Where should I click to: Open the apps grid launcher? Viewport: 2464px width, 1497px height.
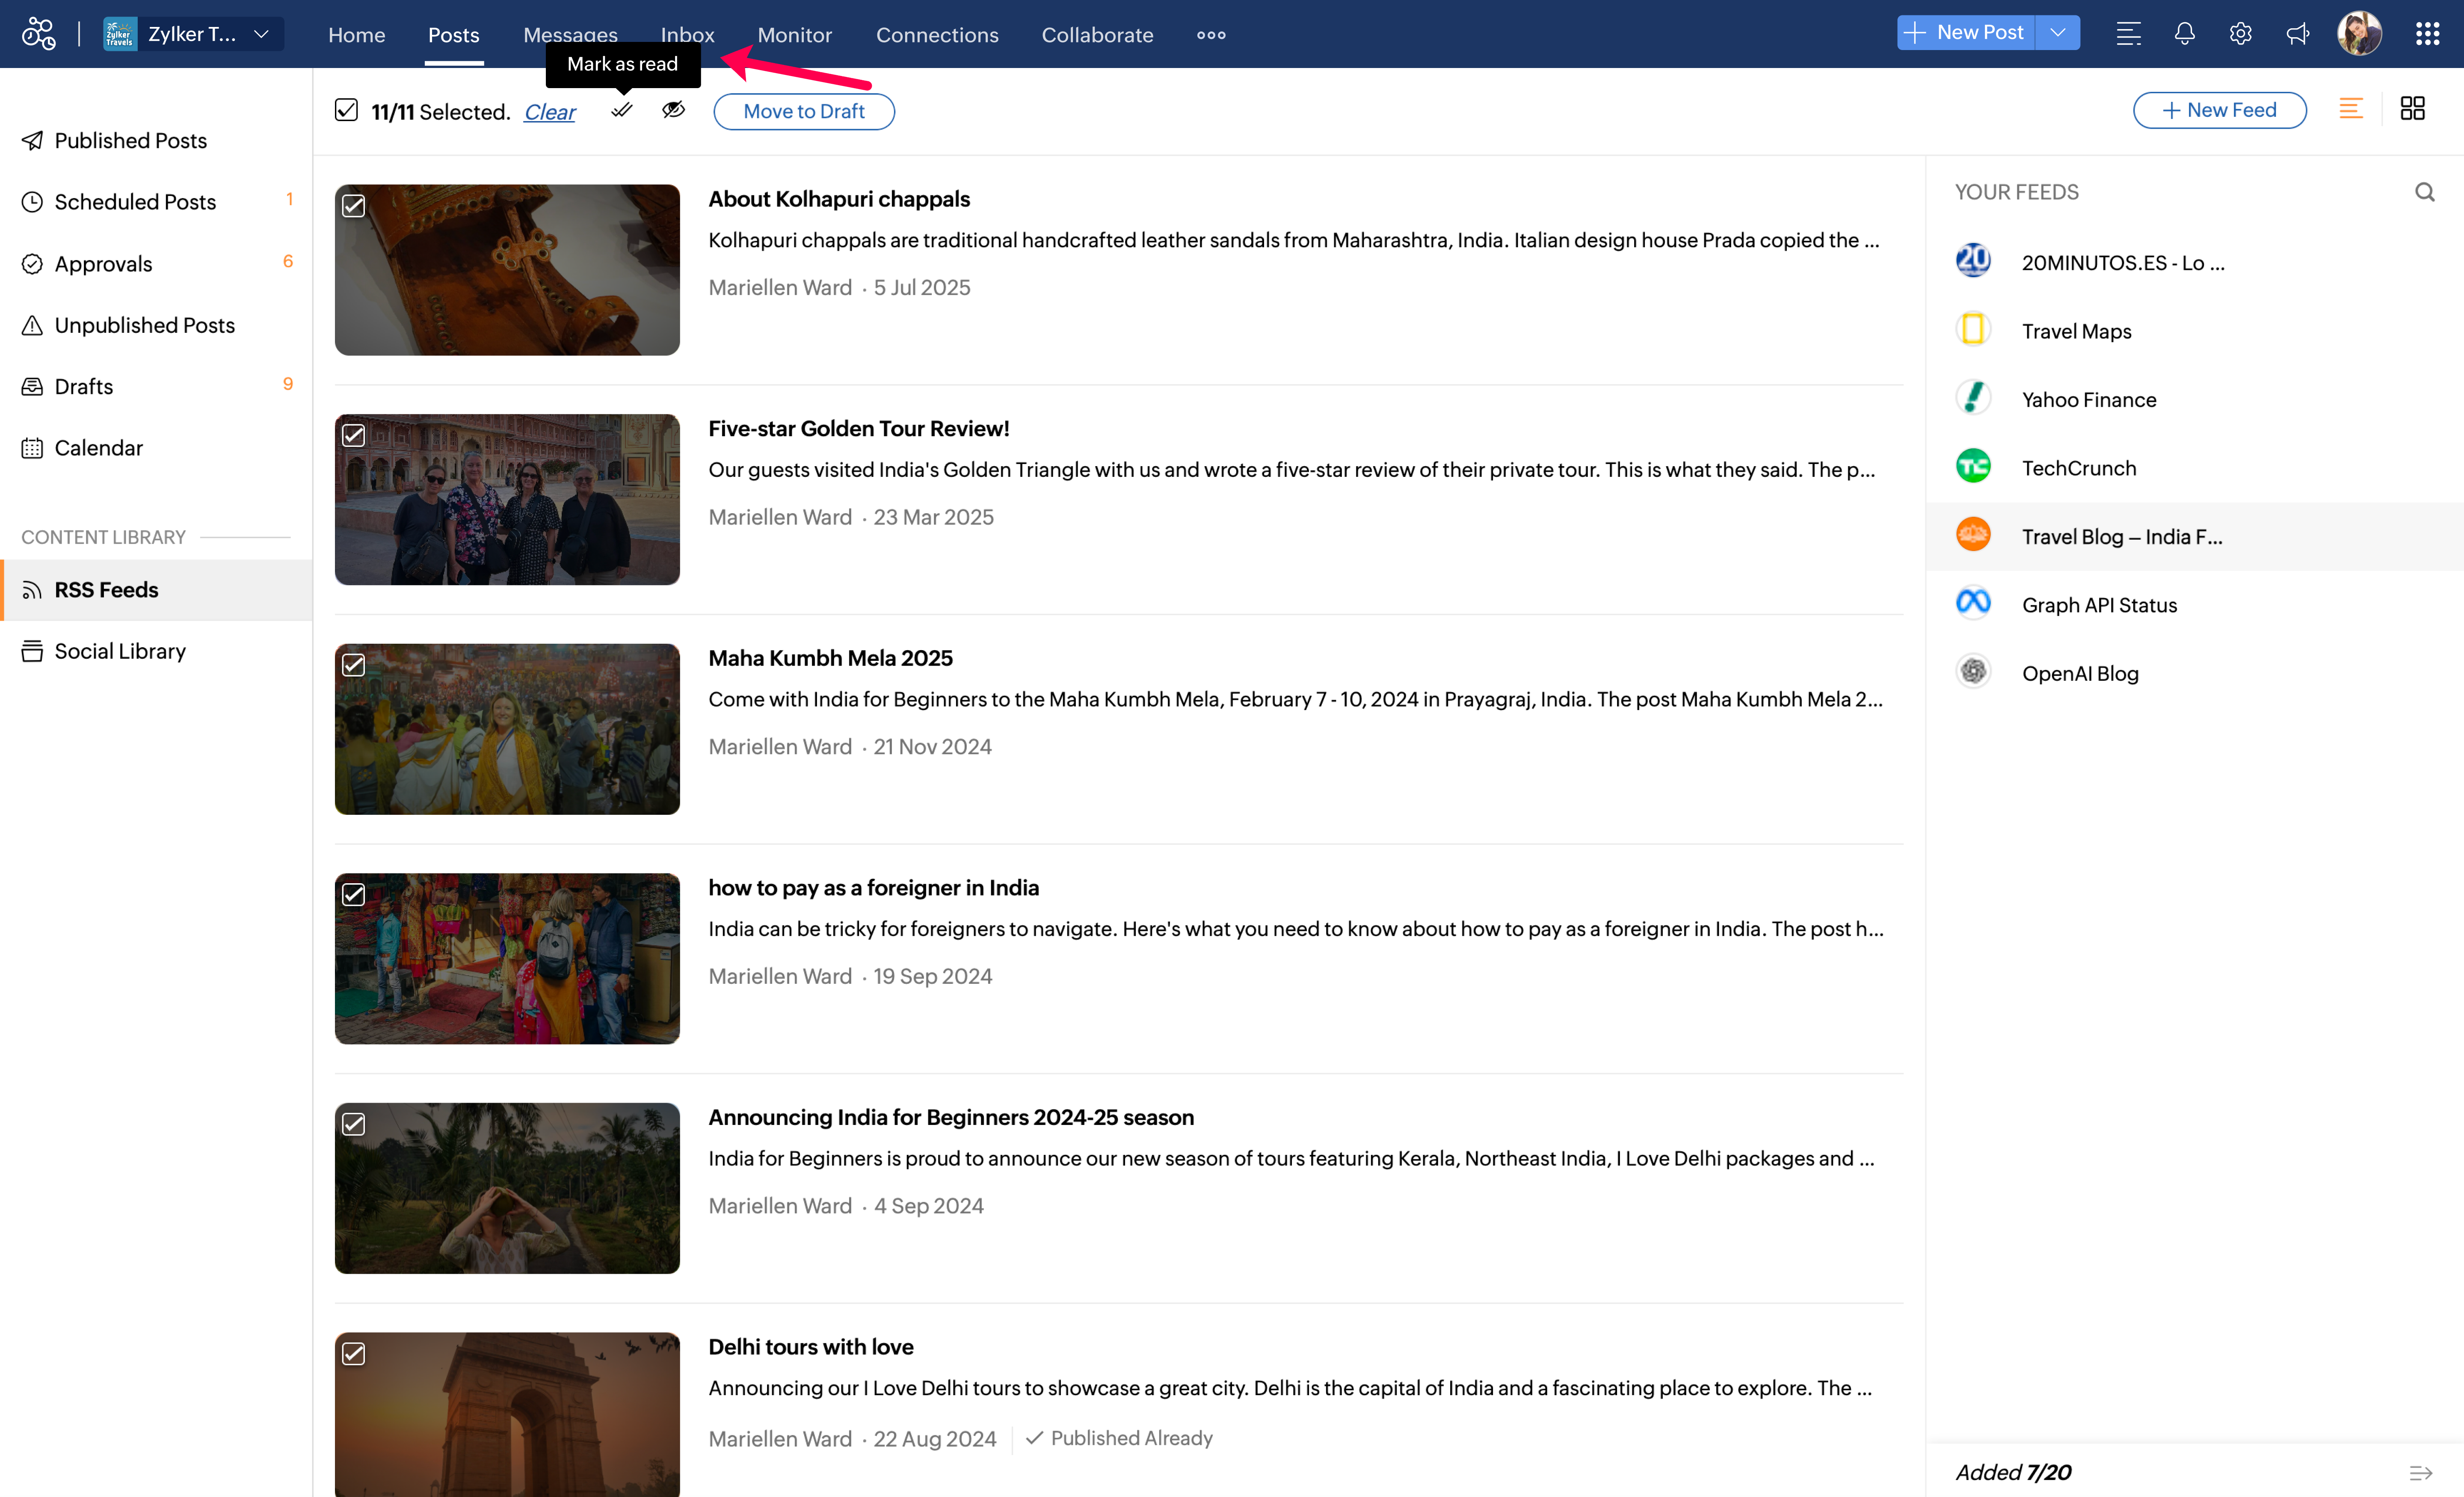coord(2427,34)
